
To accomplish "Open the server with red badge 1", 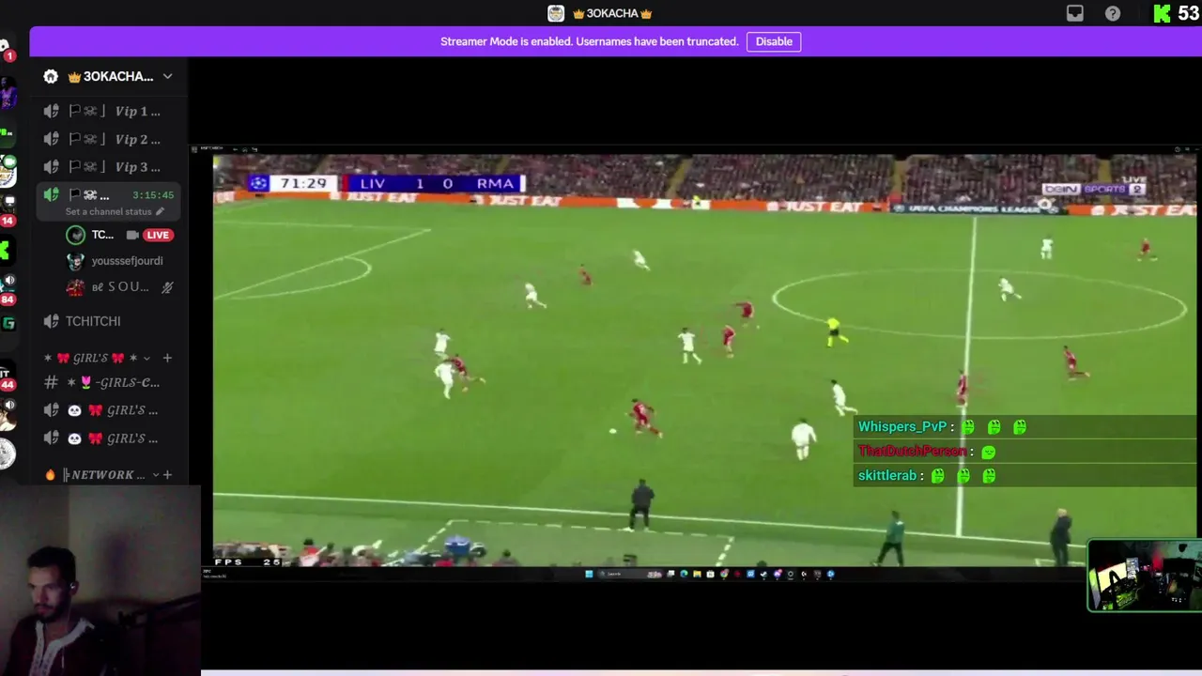I will pos(8,50).
